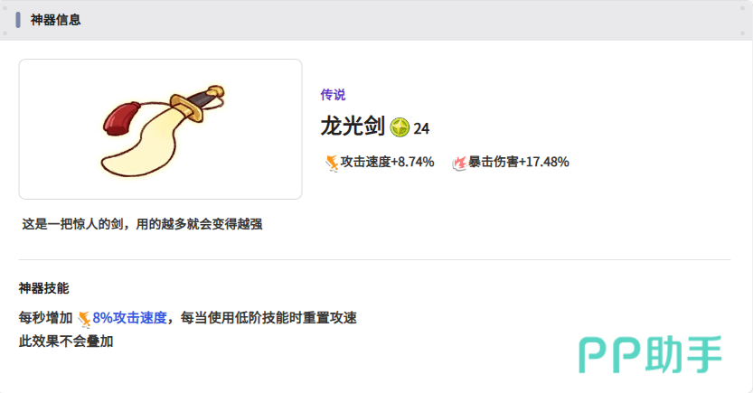The image size is (753, 393).
Task: Click the 每当使用低阶技能时重置攻速 text
Action: [268, 318]
